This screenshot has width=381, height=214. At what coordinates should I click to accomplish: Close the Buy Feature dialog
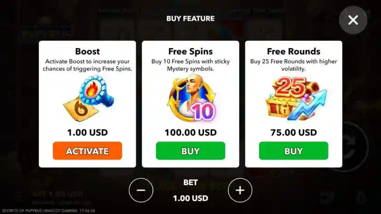coord(353,20)
